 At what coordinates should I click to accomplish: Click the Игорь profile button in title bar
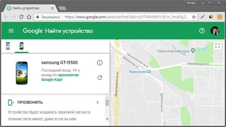pos(191,3)
